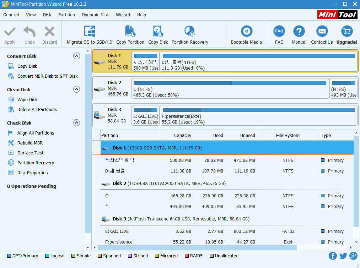Screen dimensions: 360x268
Task: Sort by the Partition column header
Action: pyautogui.click(x=130, y=136)
